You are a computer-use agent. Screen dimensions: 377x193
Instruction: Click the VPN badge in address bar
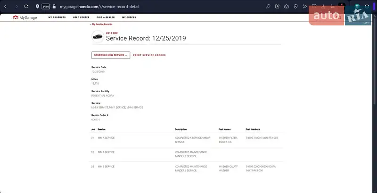(x=46, y=7)
